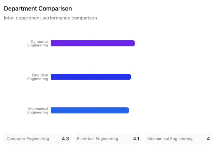Click right end of Mechanical Engineering bar

pyautogui.click(x=127, y=110)
